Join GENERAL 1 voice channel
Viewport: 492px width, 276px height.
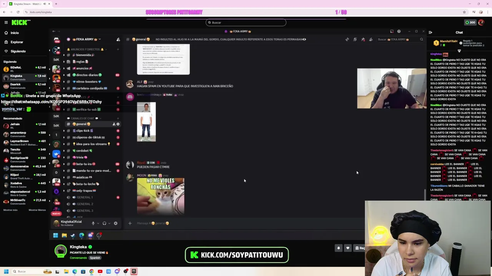click(92, 197)
